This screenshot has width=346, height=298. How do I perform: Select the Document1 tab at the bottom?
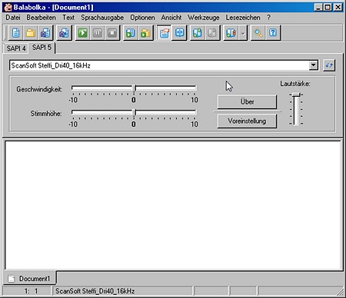pos(29,278)
